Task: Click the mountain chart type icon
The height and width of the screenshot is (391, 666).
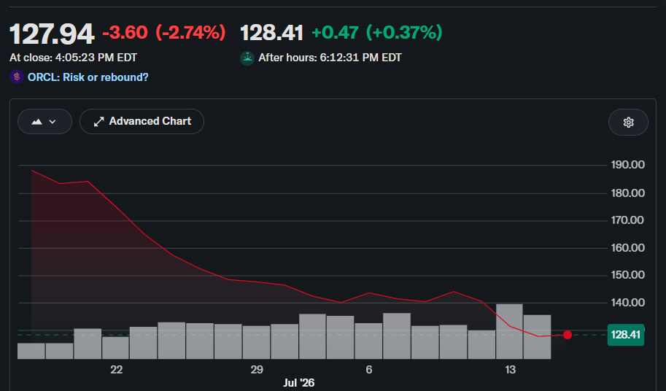Action: click(37, 122)
